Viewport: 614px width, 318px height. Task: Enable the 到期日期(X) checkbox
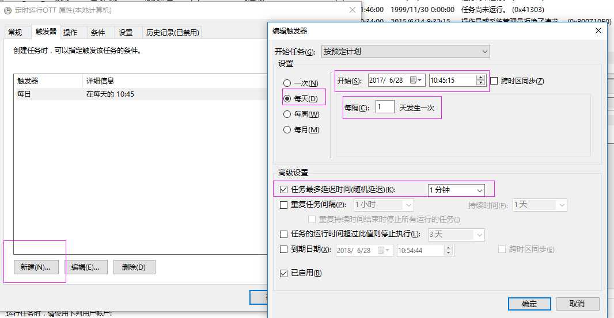(x=284, y=250)
